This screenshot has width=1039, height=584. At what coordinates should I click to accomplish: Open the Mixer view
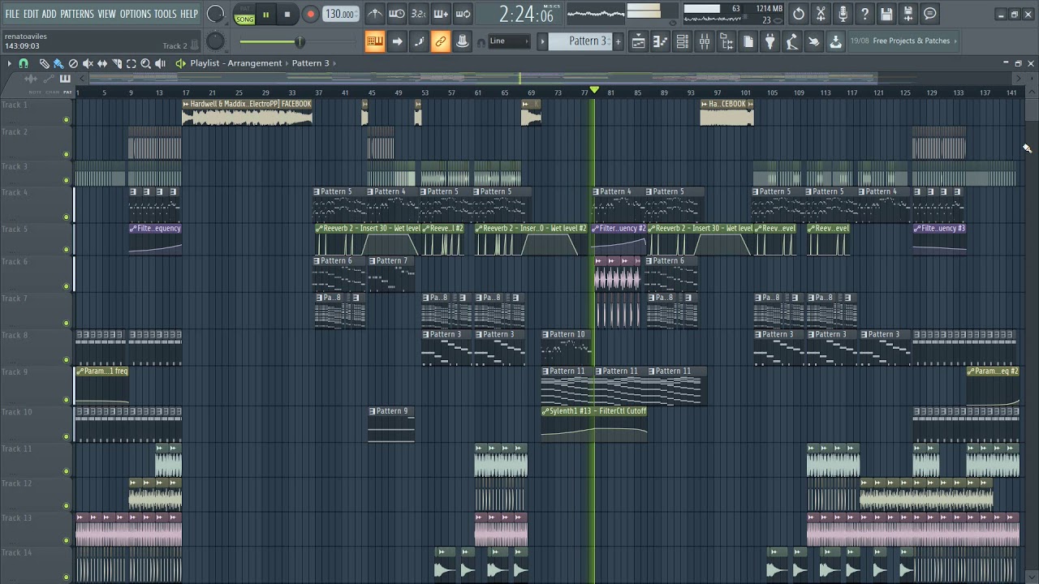click(x=705, y=41)
